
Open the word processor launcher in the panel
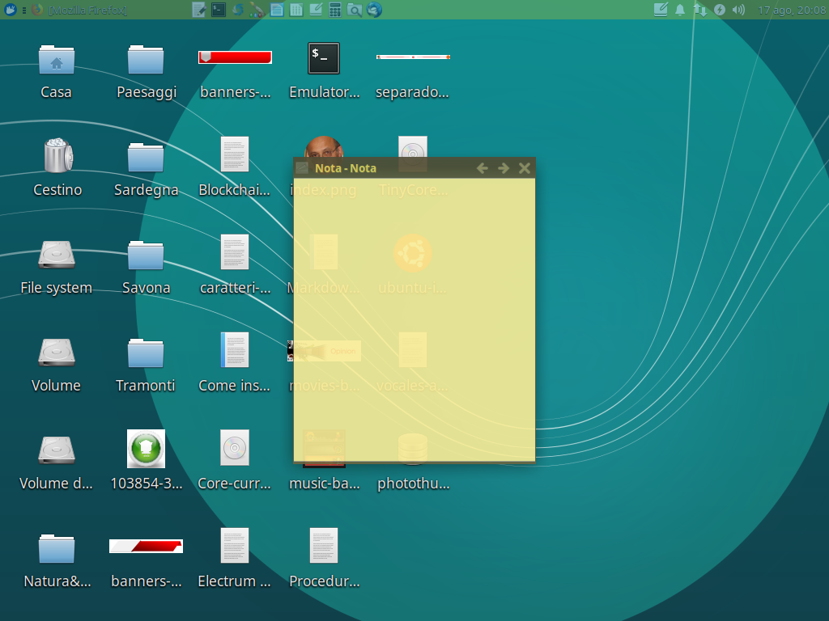coord(277,10)
